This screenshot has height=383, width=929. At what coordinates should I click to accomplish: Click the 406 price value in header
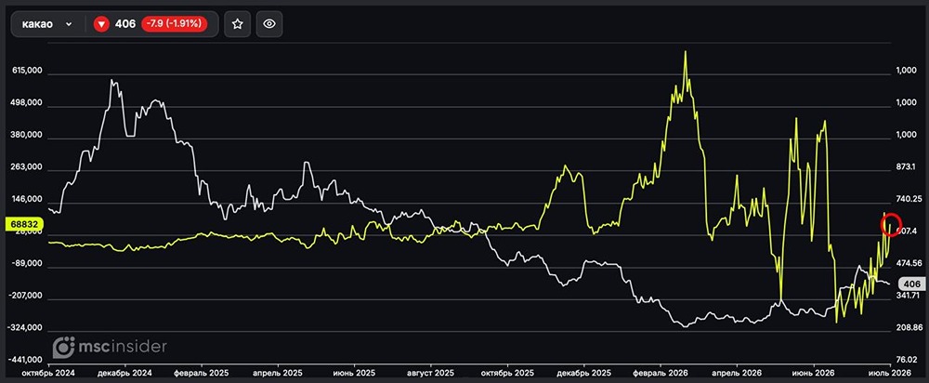click(125, 24)
